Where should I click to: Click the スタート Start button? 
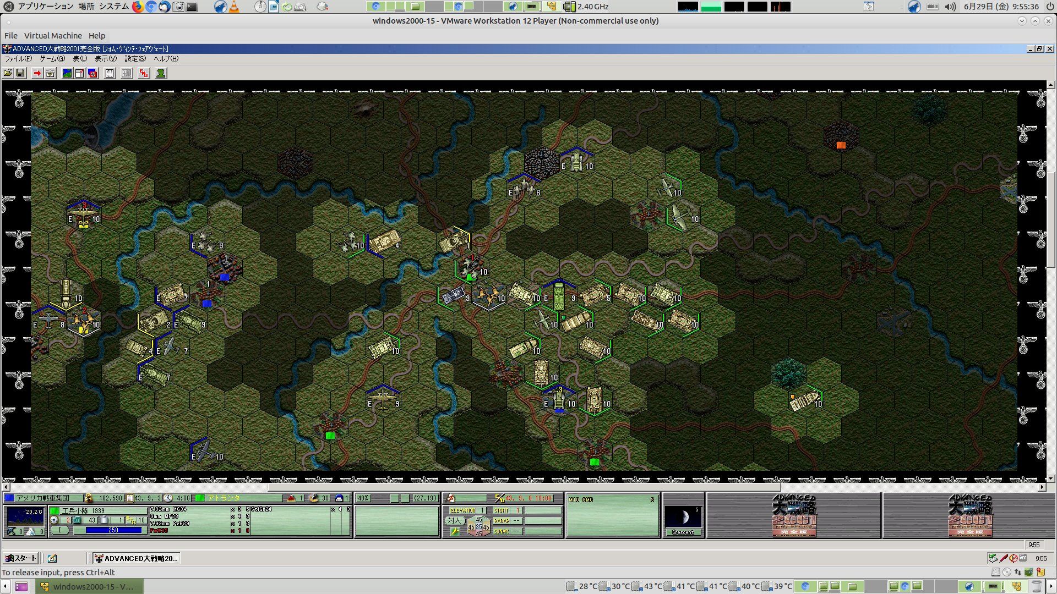[x=20, y=558]
